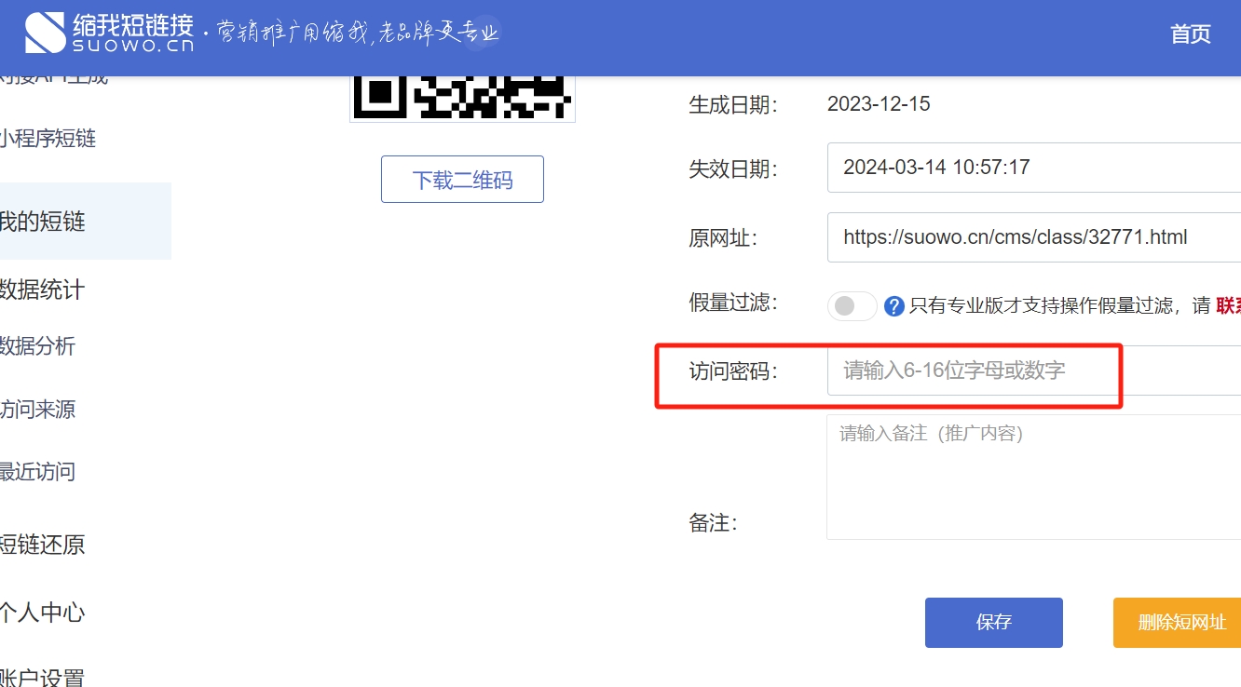Click the 下载二维码 button
The height and width of the screenshot is (687, 1241).
point(462,180)
